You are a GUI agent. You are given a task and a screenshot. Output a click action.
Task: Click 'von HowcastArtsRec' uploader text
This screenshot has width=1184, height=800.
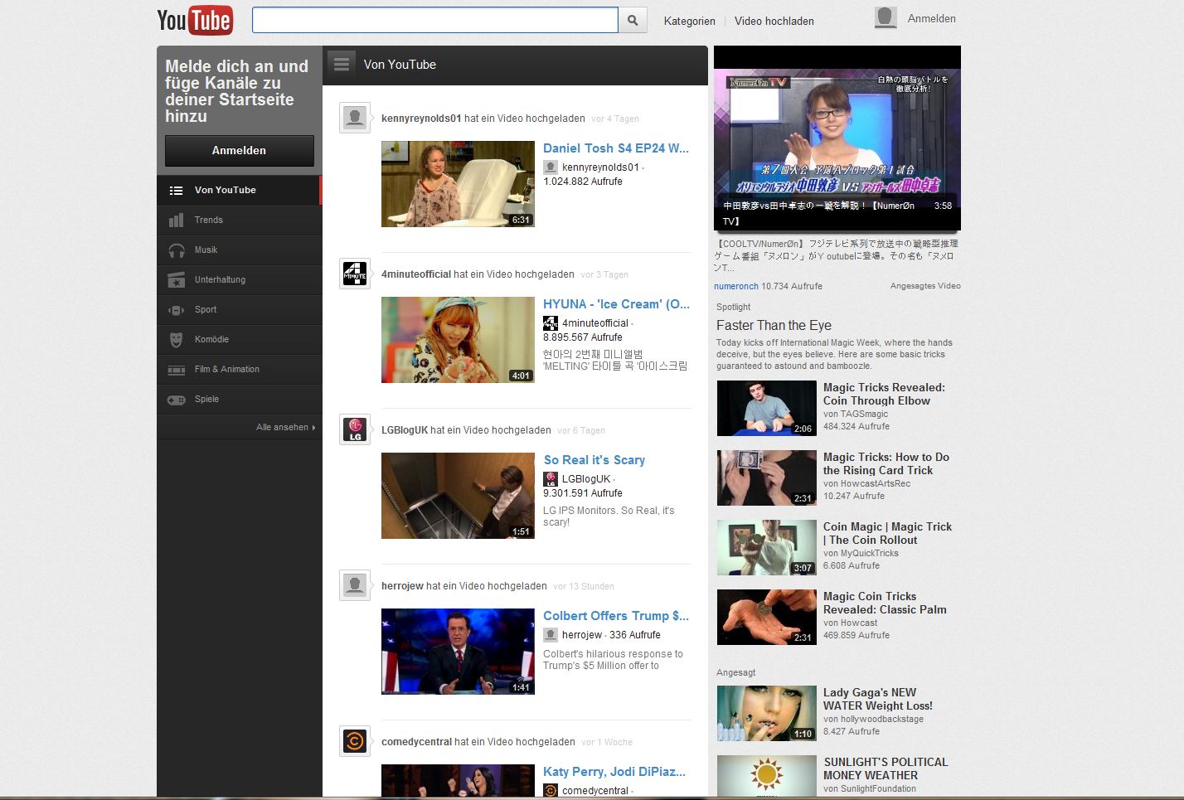[866, 483]
